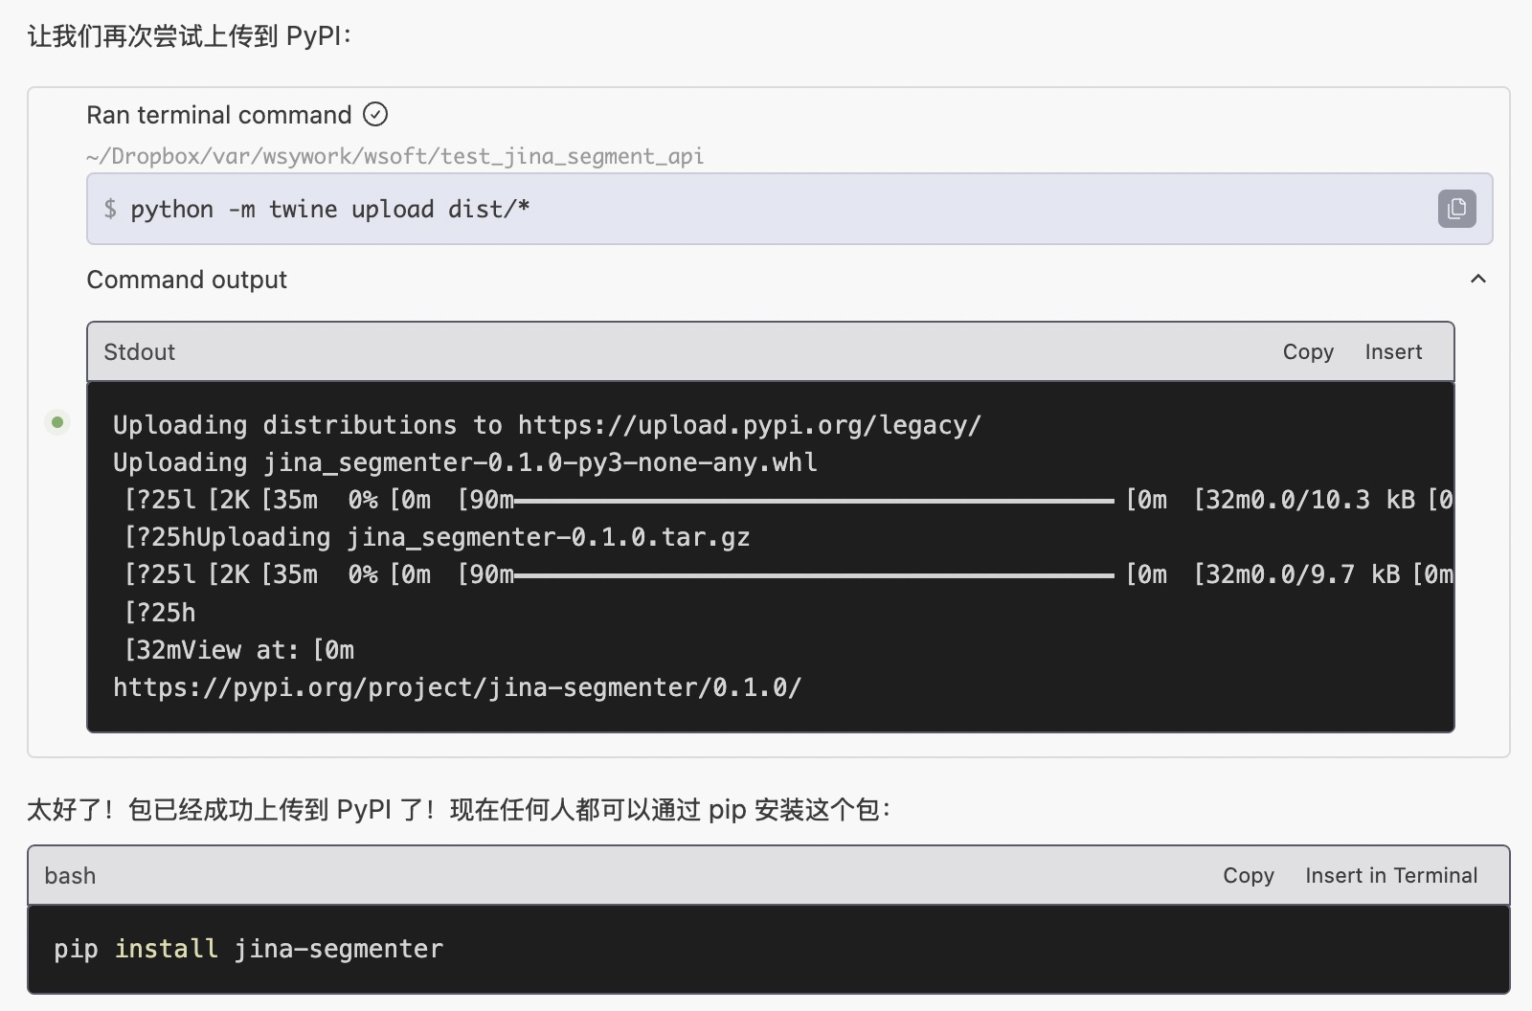1532x1011 pixels.
Task: Open the pypi.org jina-segmenter project link
Action: (457, 687)
